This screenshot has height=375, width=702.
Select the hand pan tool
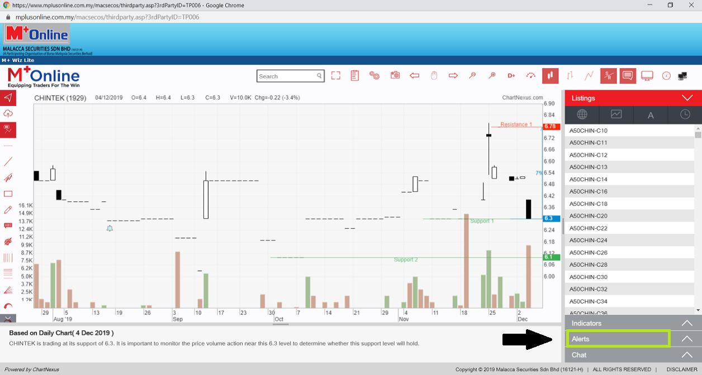point(434,75)
